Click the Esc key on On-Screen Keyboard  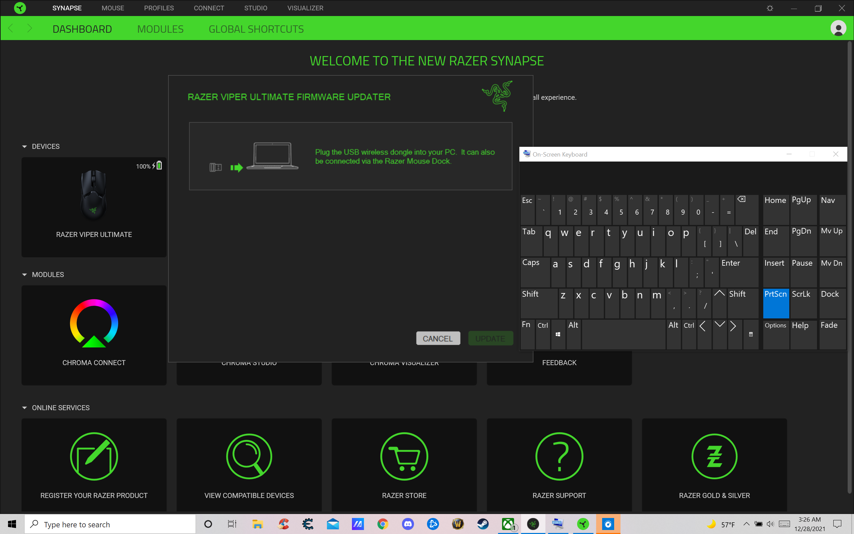(x=527, y=210)
